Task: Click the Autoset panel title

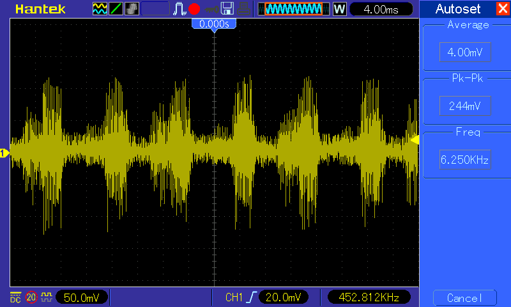Action: tap(458, 9)
